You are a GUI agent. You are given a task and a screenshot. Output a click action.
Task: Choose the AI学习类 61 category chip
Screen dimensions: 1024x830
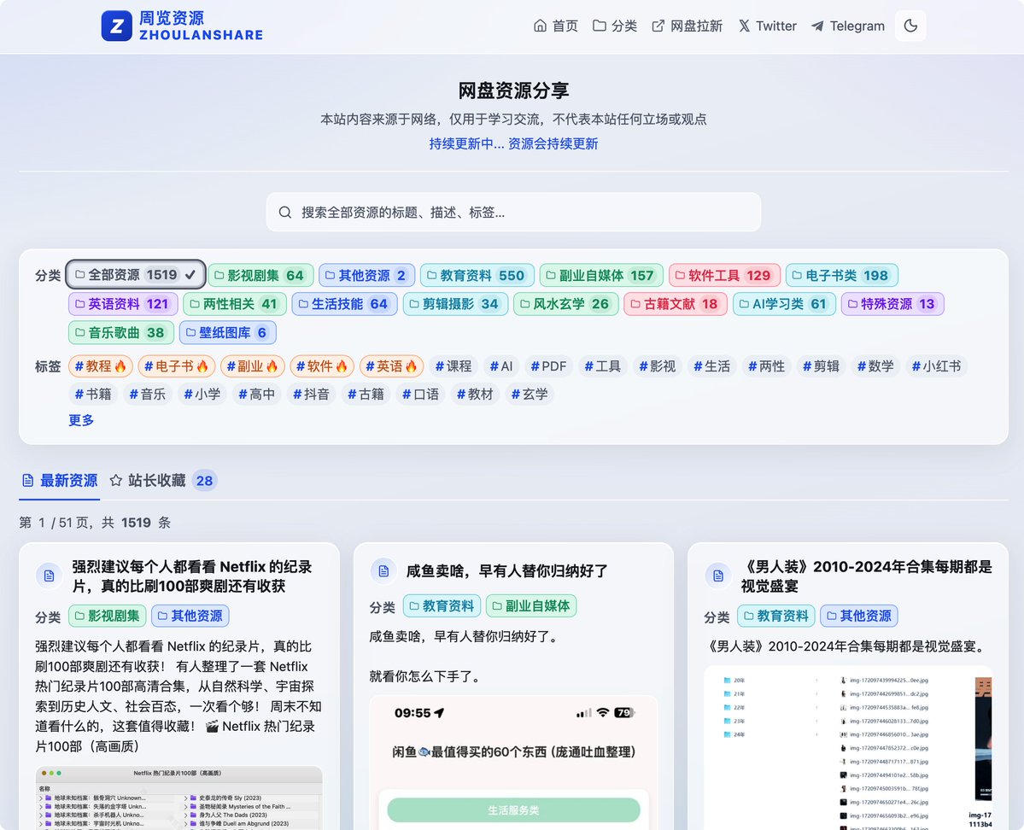click(x=784, y=304)
